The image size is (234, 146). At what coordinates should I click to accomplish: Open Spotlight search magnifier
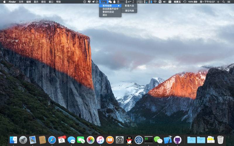click(x=223, y=2)
